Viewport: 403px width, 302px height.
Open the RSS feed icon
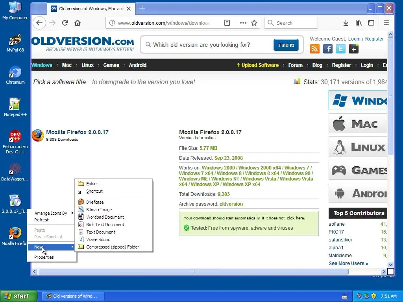(x=315, y=49)
